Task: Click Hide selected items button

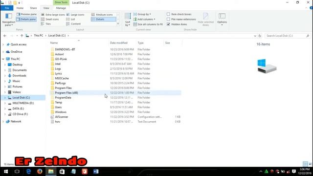Action: [x=205, y=20]
